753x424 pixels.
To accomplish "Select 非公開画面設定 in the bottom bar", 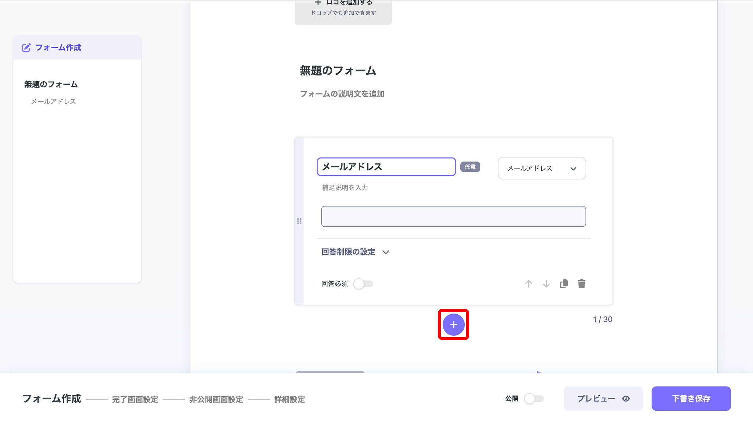I will [215, 399].
